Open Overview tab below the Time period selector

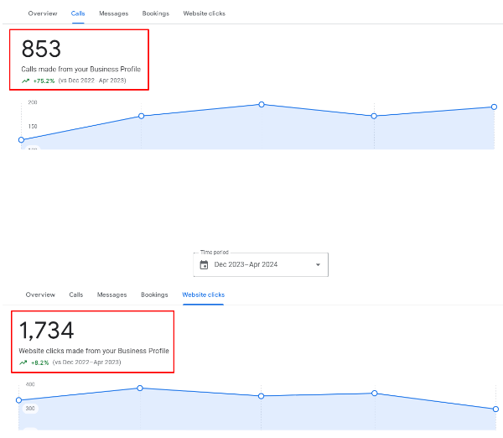(x=40, y=295)
